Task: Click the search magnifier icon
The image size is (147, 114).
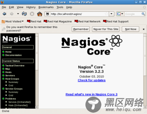Action: (143, 14)
